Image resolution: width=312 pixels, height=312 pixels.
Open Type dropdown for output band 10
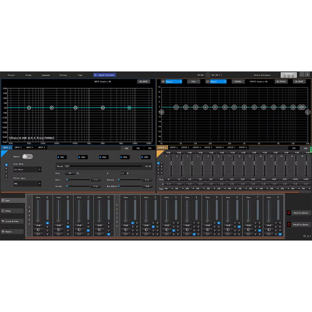coord(264,189)
